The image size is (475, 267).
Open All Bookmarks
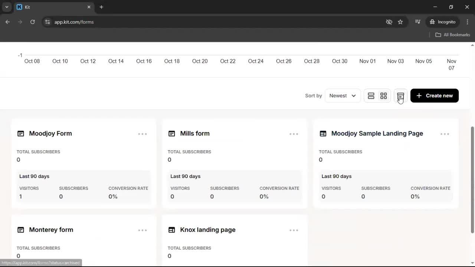click(452, 34)
